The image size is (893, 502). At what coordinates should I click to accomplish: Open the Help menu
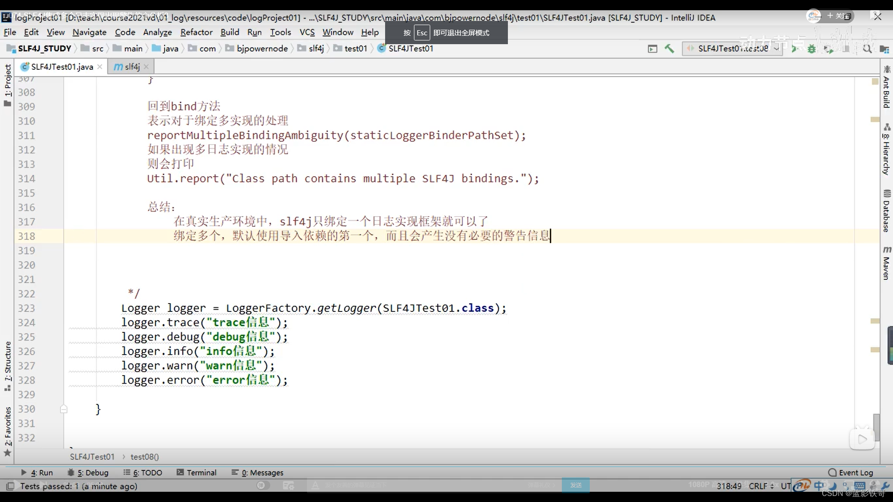tap(370, 32)
